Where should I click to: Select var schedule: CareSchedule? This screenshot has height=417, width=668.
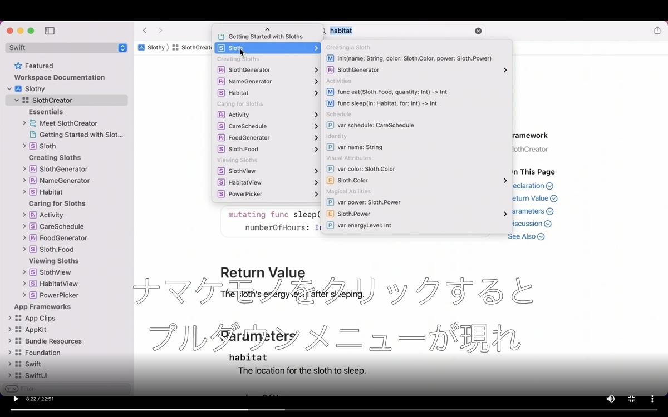[416, 125]
